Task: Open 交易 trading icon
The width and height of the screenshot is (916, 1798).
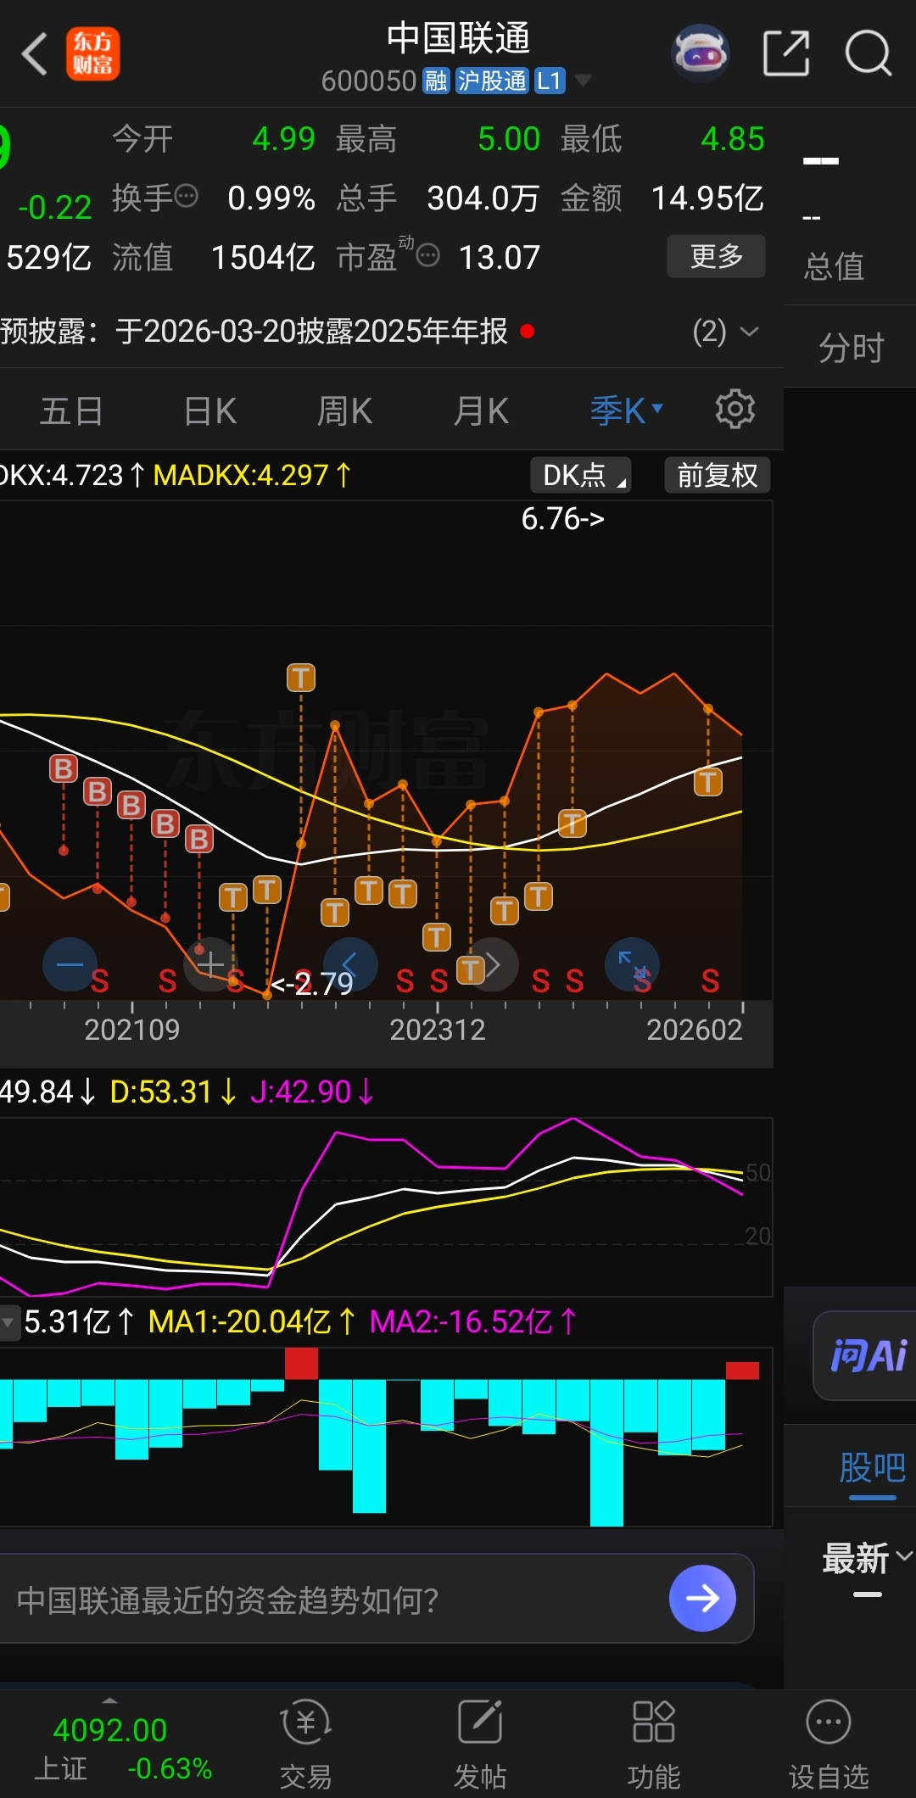Action: coord(305,1745)
